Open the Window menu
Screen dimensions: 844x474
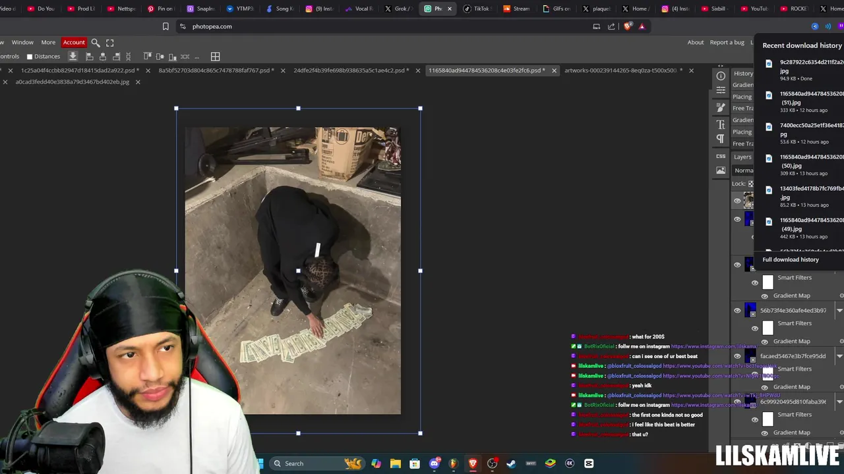[22, 42]
